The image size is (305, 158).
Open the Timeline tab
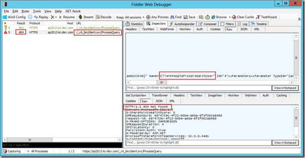(x=259, y=24)
